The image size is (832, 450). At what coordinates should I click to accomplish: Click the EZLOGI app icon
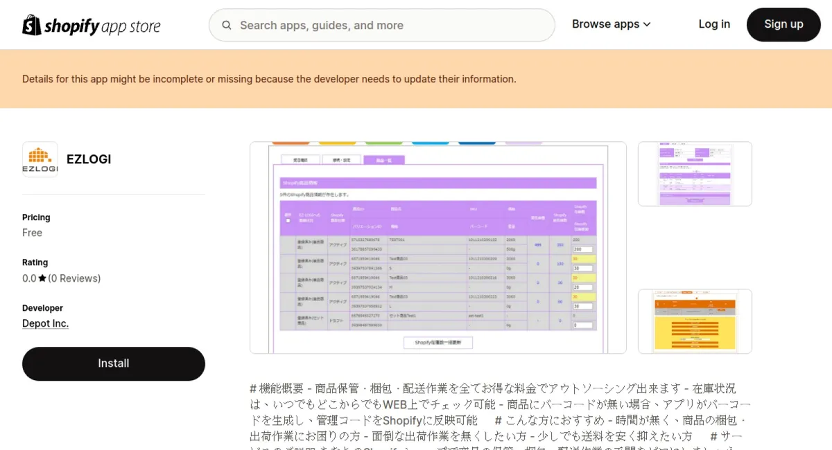click(x=40, y=159)
